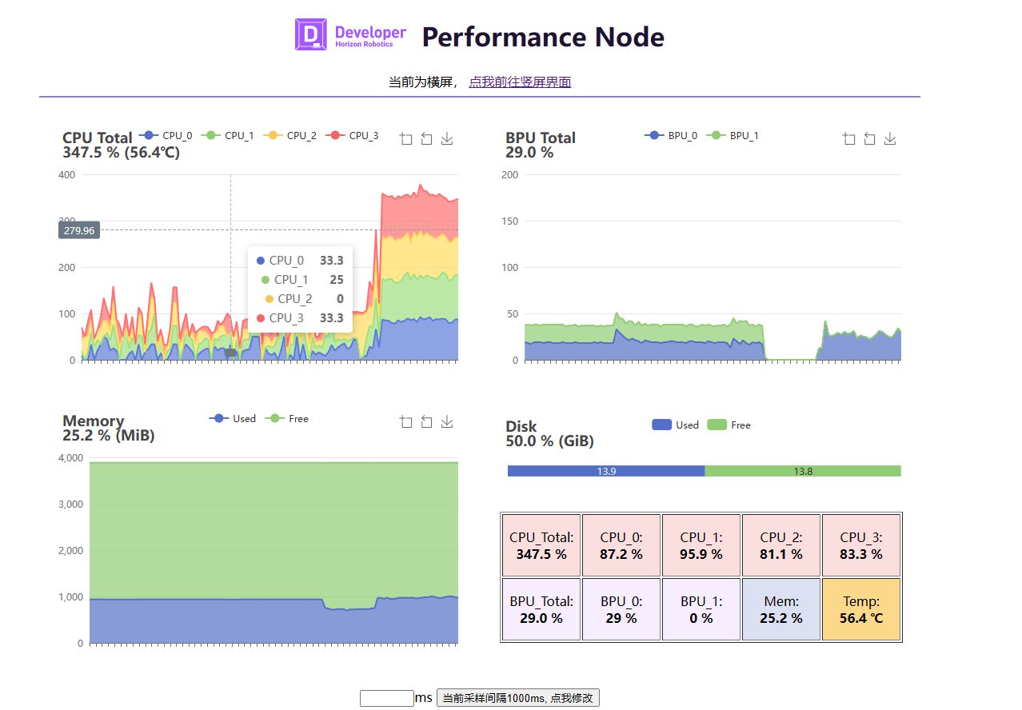The height and width of the screenshot is (710, 1022).
Task: Reset zoom on the Memory chart
Action: point(426,422)
